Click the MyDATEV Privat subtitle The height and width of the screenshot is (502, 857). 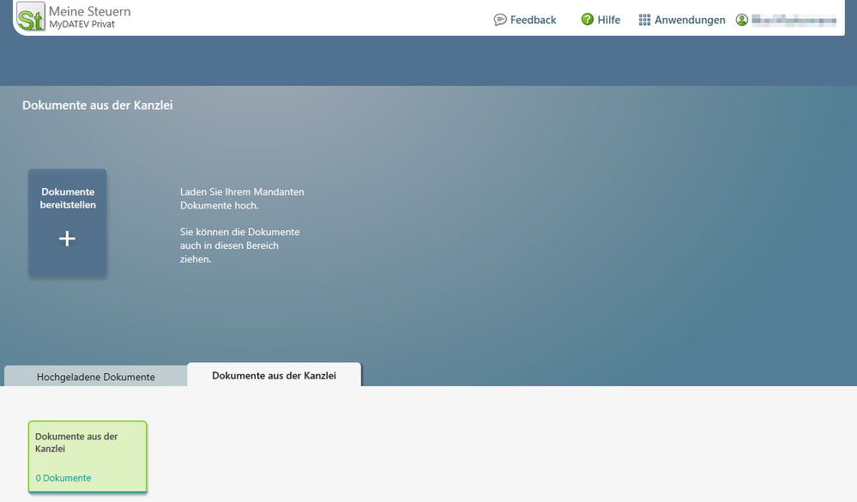pos(81,25)
